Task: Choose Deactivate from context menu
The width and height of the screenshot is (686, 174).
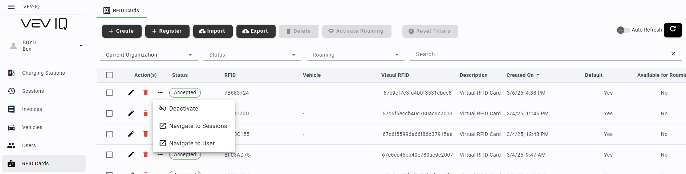Action: coord(183,109)
